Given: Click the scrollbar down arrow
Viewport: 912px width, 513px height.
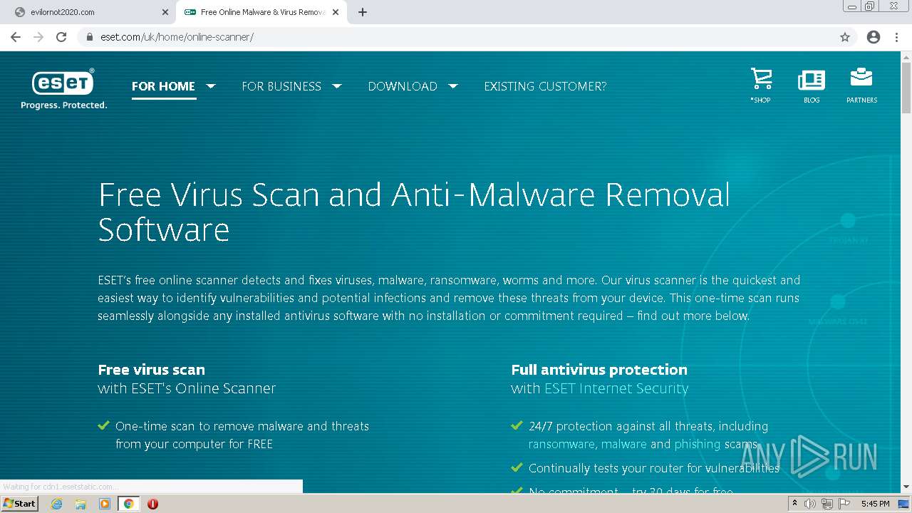Looking at the screenshot, I should click(906, 487).
